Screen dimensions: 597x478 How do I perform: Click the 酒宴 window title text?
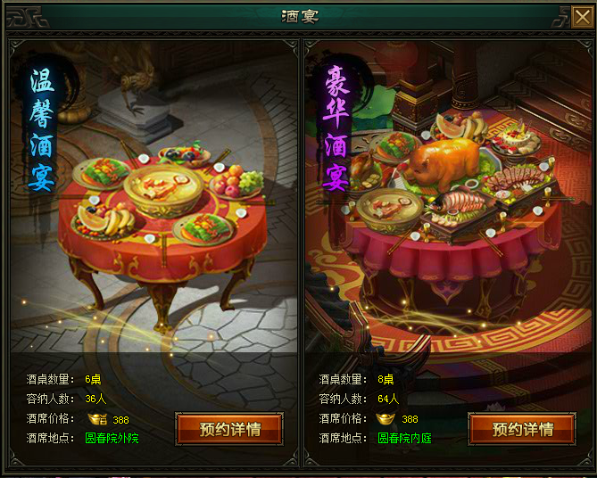coord(300,17)
